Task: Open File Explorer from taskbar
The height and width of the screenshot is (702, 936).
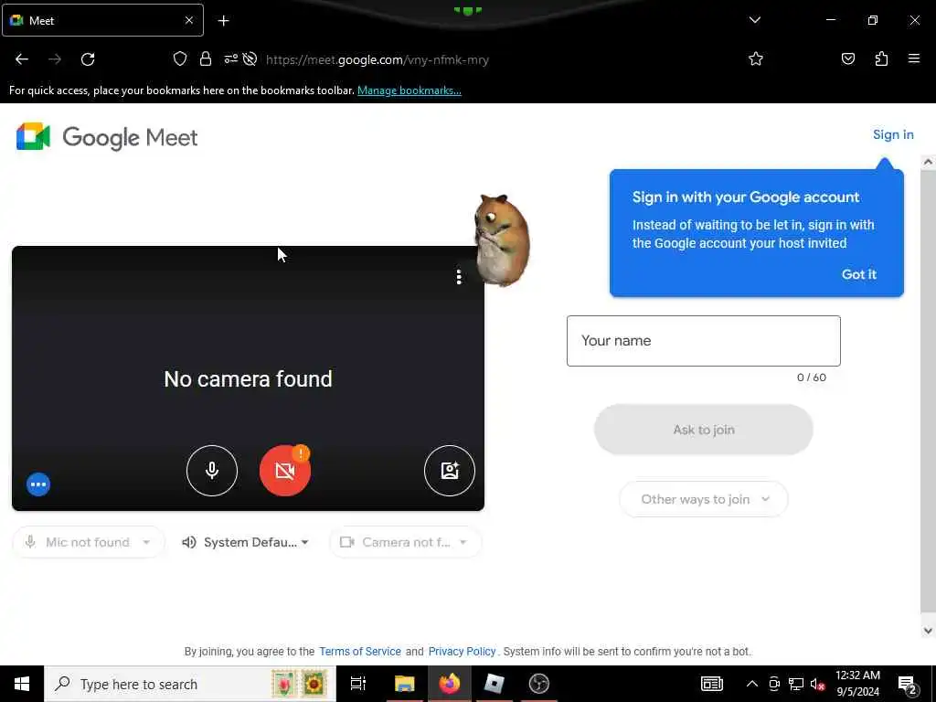Action: pos(404,684)
